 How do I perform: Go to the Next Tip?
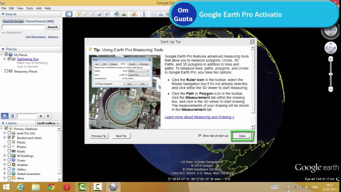(121, 136)
